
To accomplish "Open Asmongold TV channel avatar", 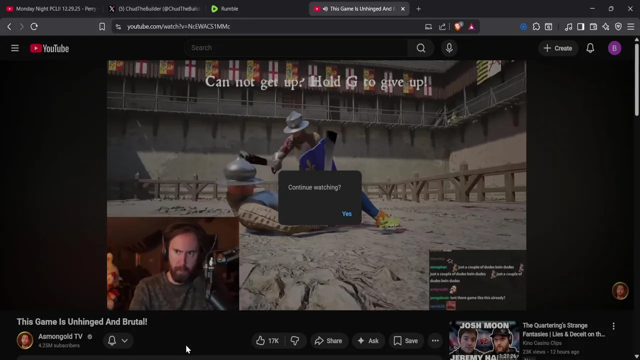I will pyautogui.click(x=25, y=340).
